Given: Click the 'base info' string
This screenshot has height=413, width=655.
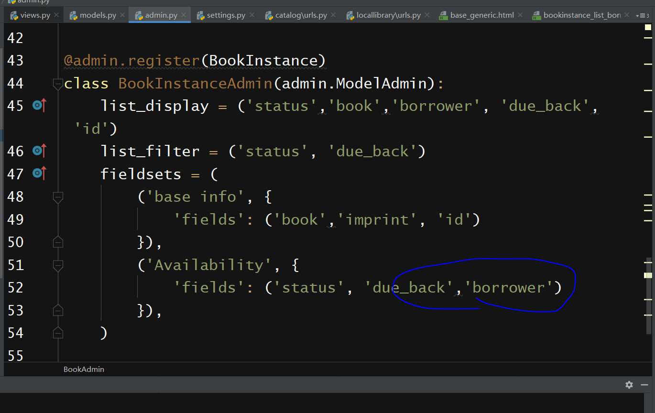Looking at the screenshot, I should pyautogui.click(x=195, y=196).
